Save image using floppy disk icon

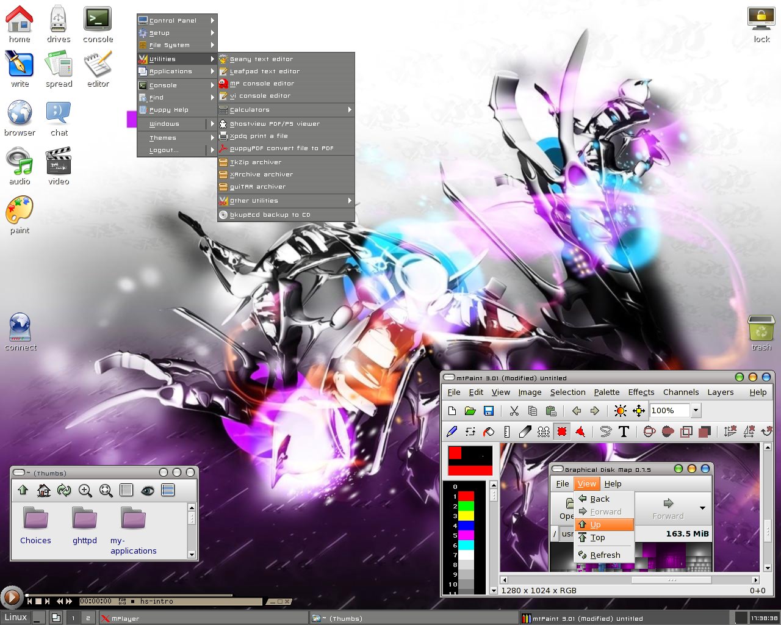(488, 411)
